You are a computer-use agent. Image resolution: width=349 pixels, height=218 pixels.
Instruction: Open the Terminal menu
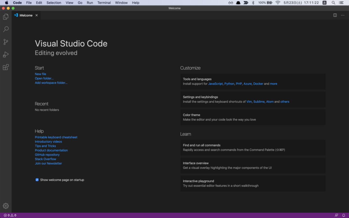point(104,3)
